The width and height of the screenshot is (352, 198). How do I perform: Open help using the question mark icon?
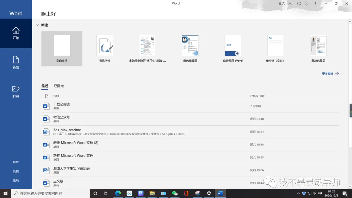[315, 3]
